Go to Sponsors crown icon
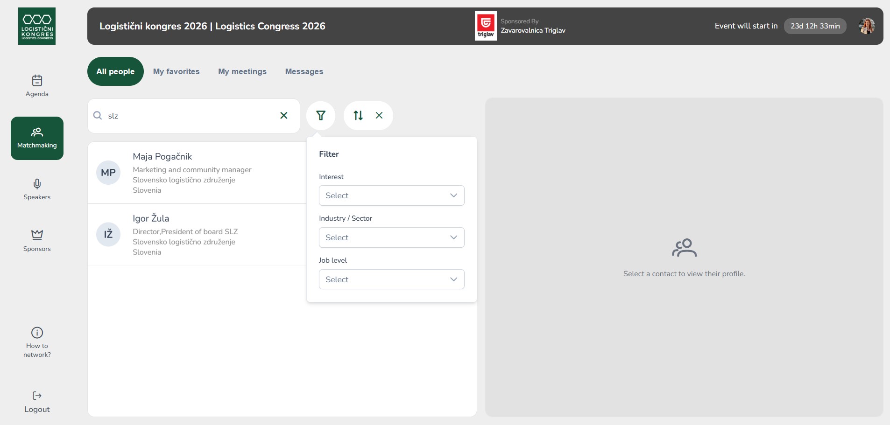Image resolution: width=890 pixels, height=425 pixels. (x=37, y=235)
